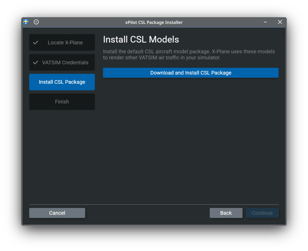
Task: Click the Back button
Action: tap(226, 213)
